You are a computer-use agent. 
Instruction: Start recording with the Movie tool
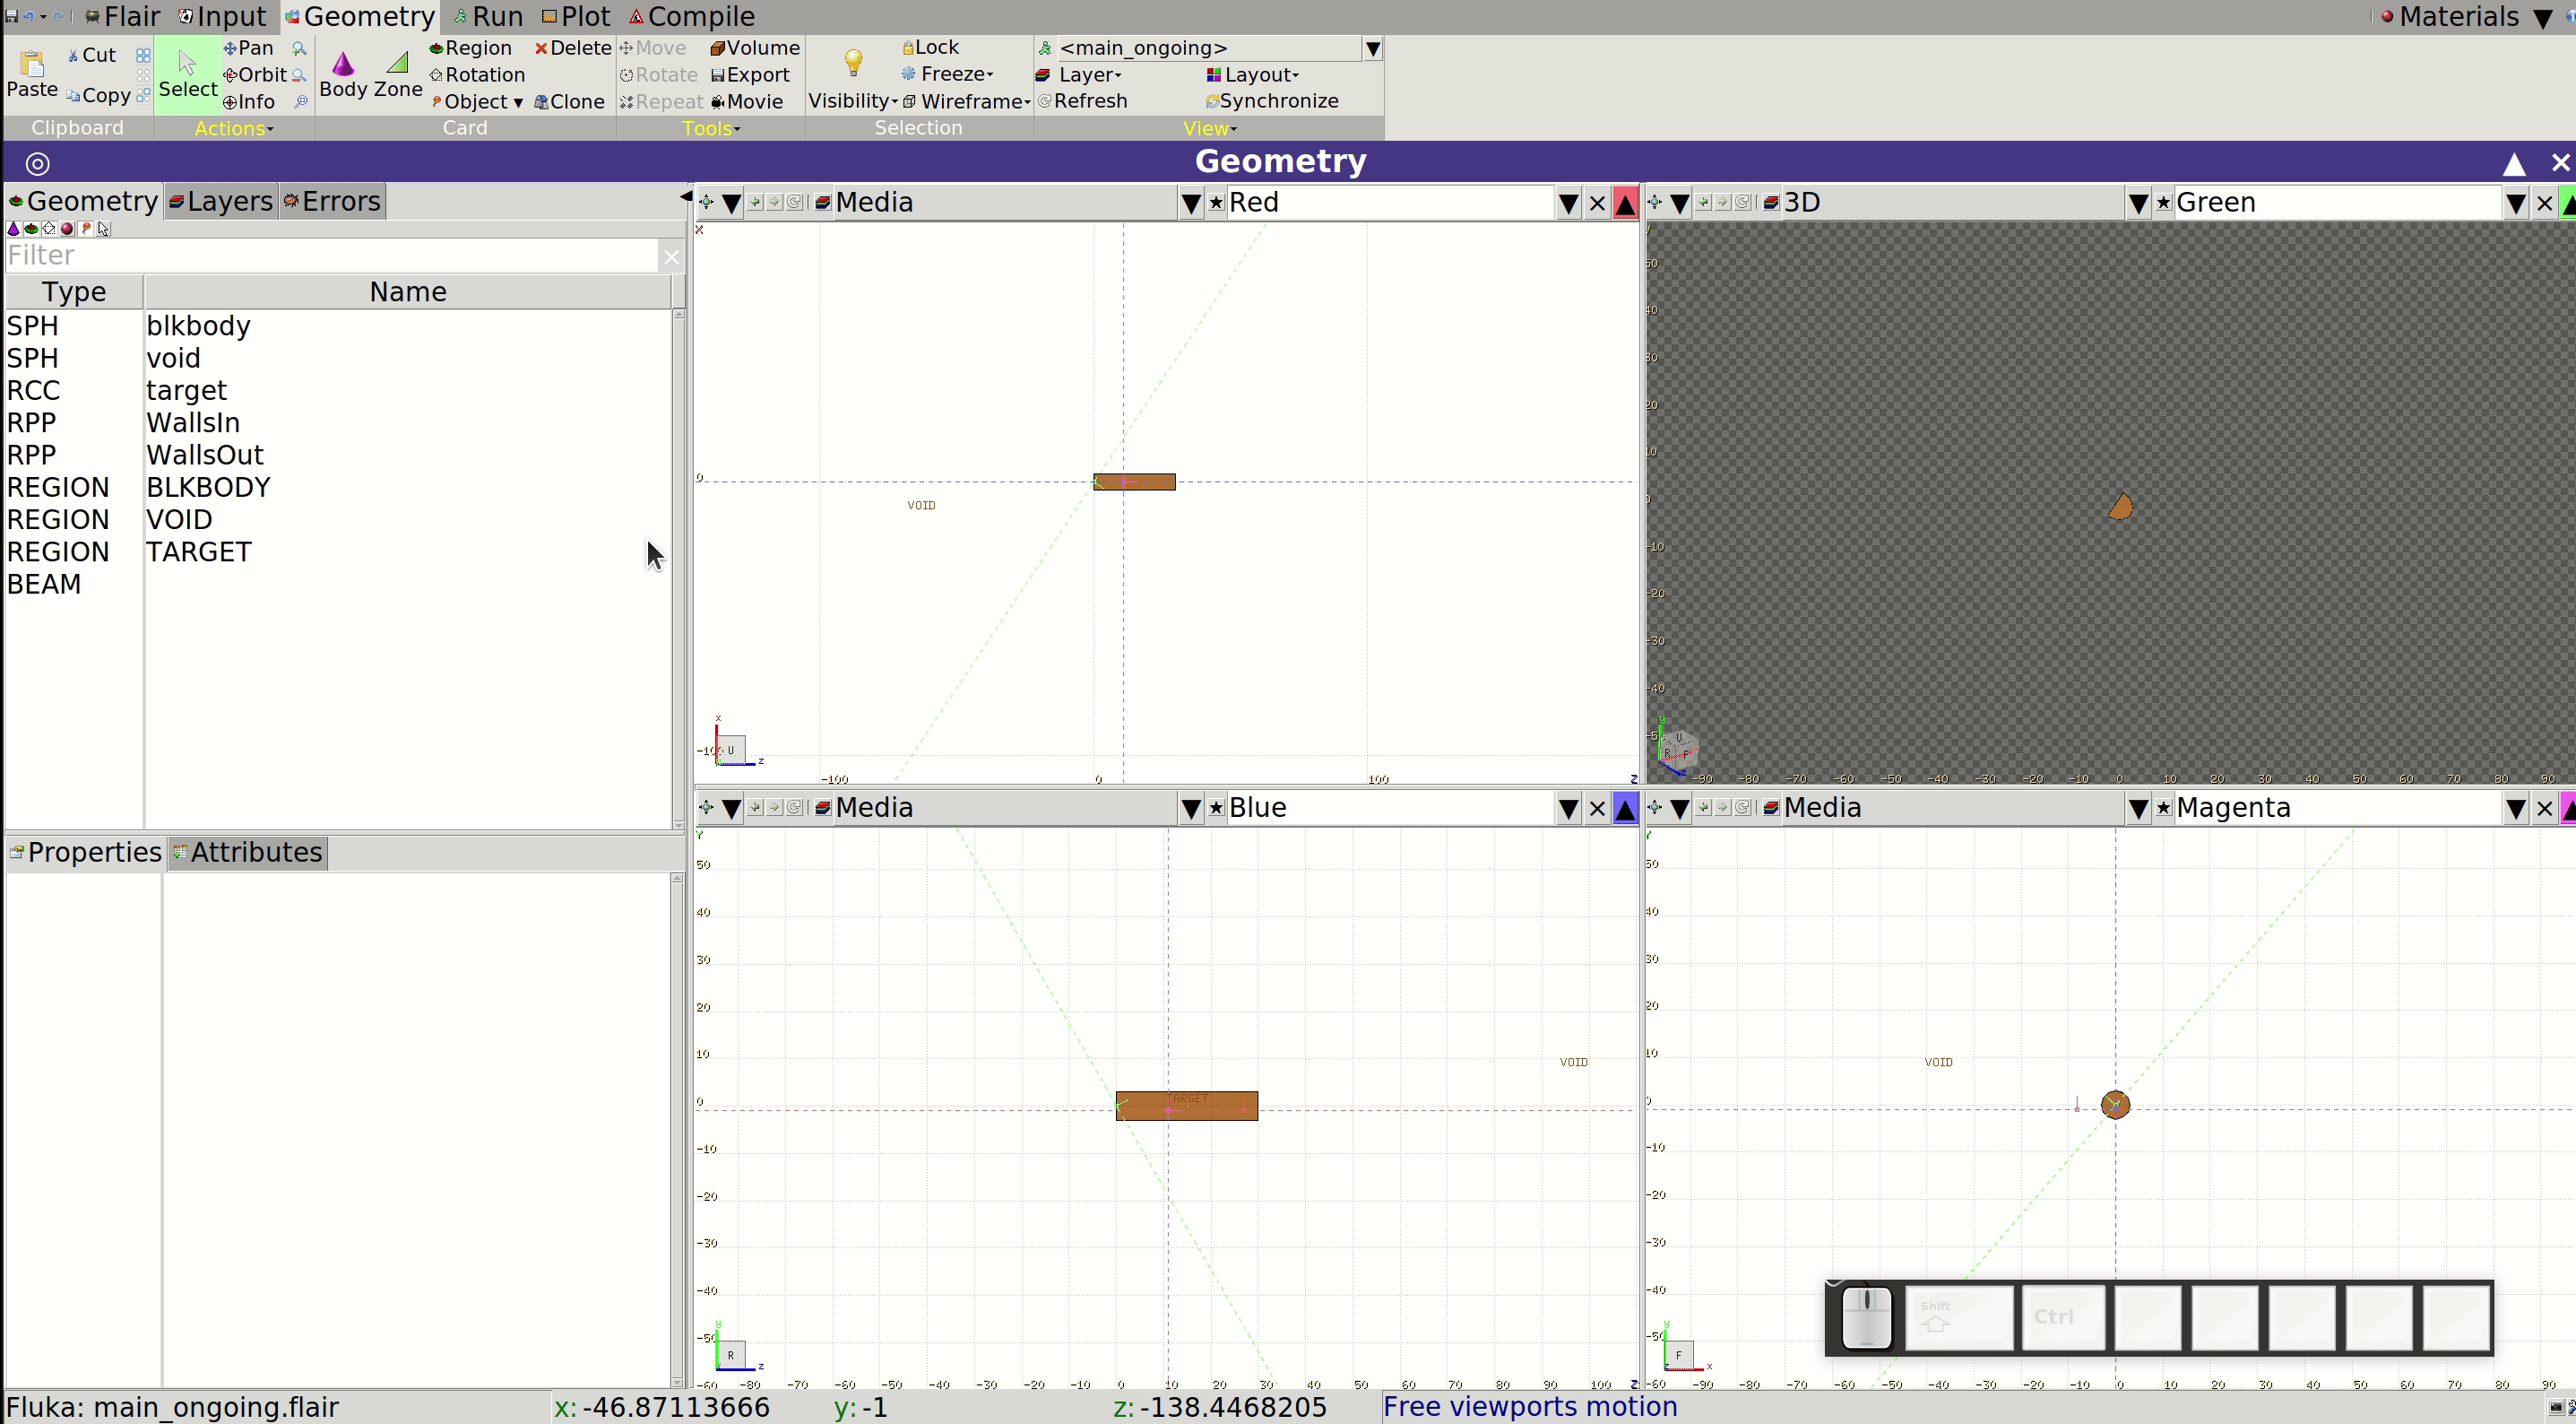pyautogui.click(x=747, y=102)
